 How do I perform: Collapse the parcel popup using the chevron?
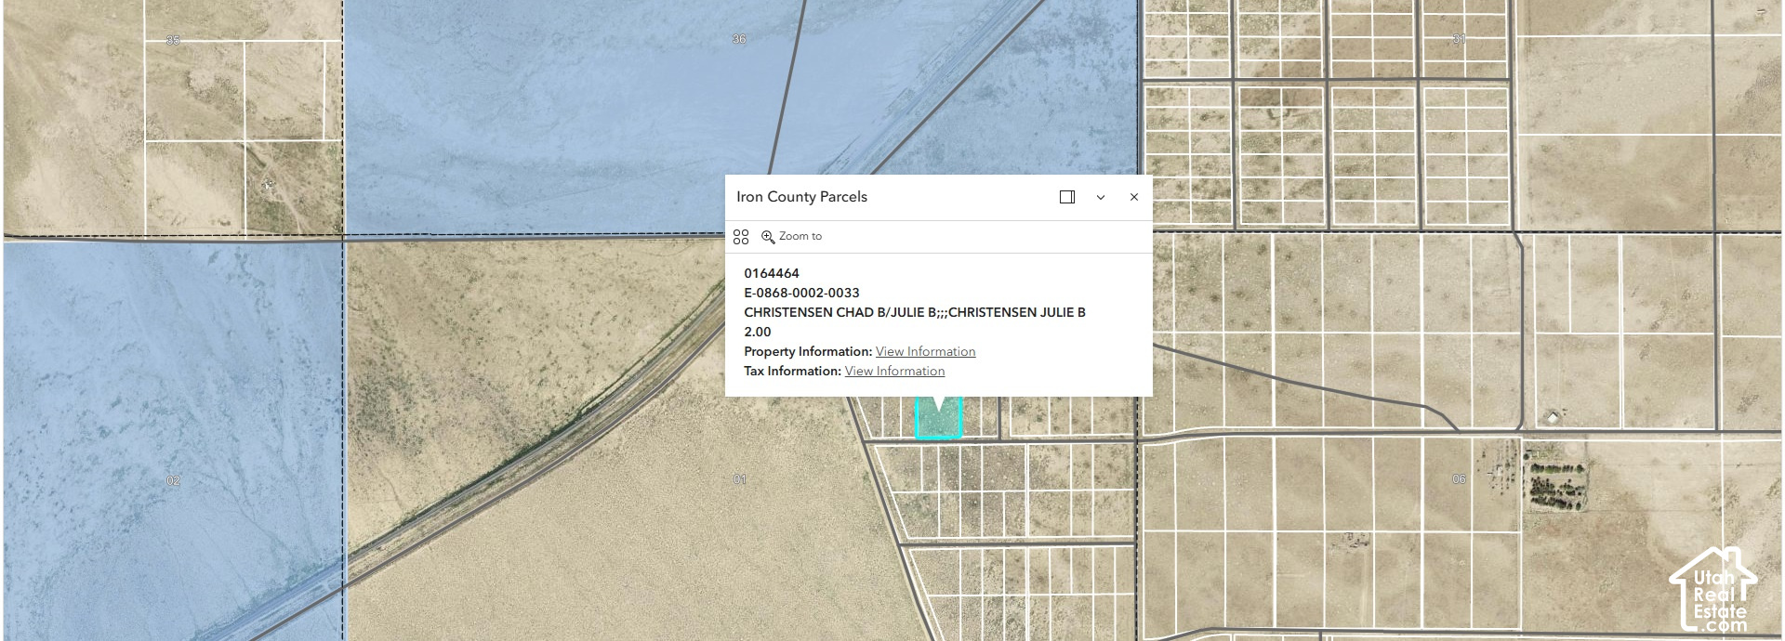click(1101, 197)
